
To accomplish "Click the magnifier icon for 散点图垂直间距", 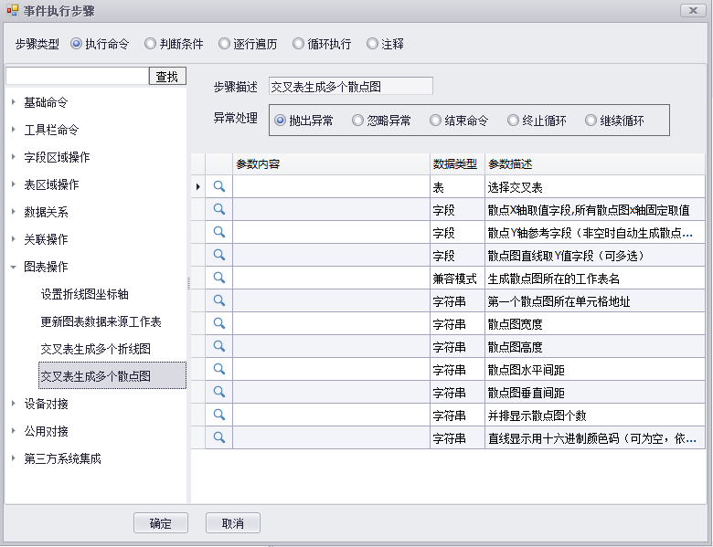I will pyautogui.click(x=219, y=392).
